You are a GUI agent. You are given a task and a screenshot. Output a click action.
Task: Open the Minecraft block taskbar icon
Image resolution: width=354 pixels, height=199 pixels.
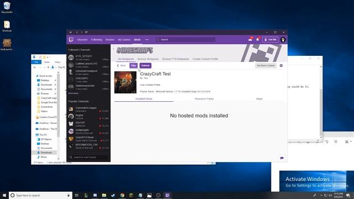click(131, 195)
